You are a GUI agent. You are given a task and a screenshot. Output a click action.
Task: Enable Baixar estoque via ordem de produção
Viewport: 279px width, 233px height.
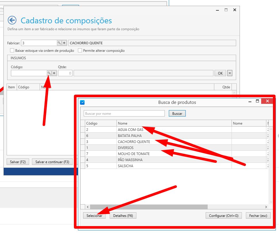[x=12, y=51]
